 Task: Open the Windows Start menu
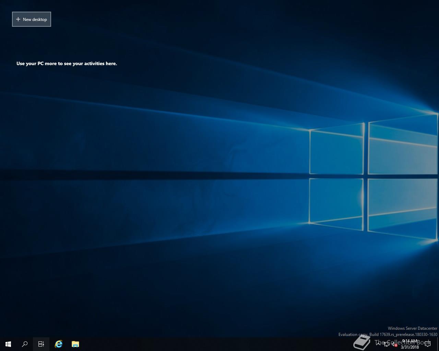click(x=8, y=344)
